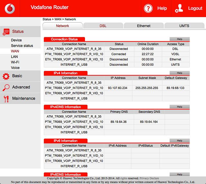Screen dimensions: 206x184
Task: Click the Basic gear icon
Action: point(6,76)
